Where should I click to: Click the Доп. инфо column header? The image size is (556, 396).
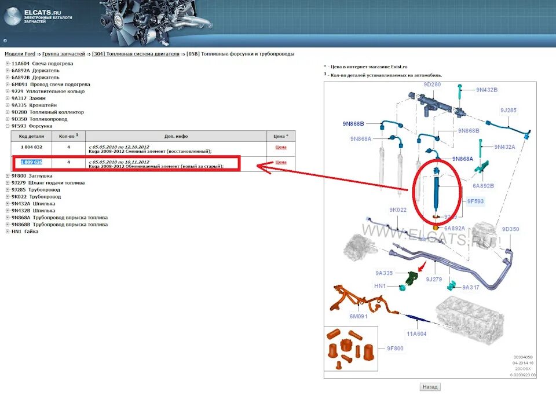(x=176, y=136)
